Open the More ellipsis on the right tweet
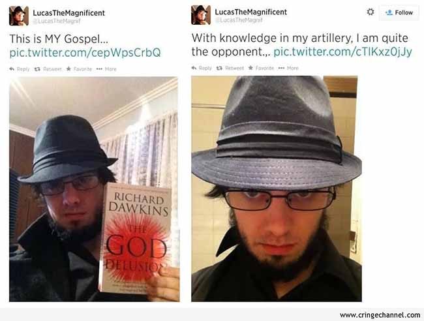Viewport: 424px width, 321px height. (281, 68)
